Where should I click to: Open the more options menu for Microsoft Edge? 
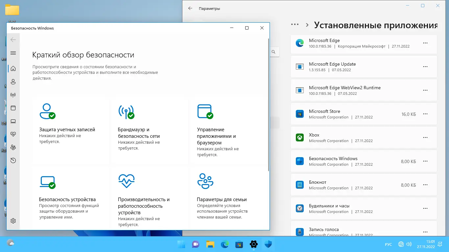coord(425,43)
